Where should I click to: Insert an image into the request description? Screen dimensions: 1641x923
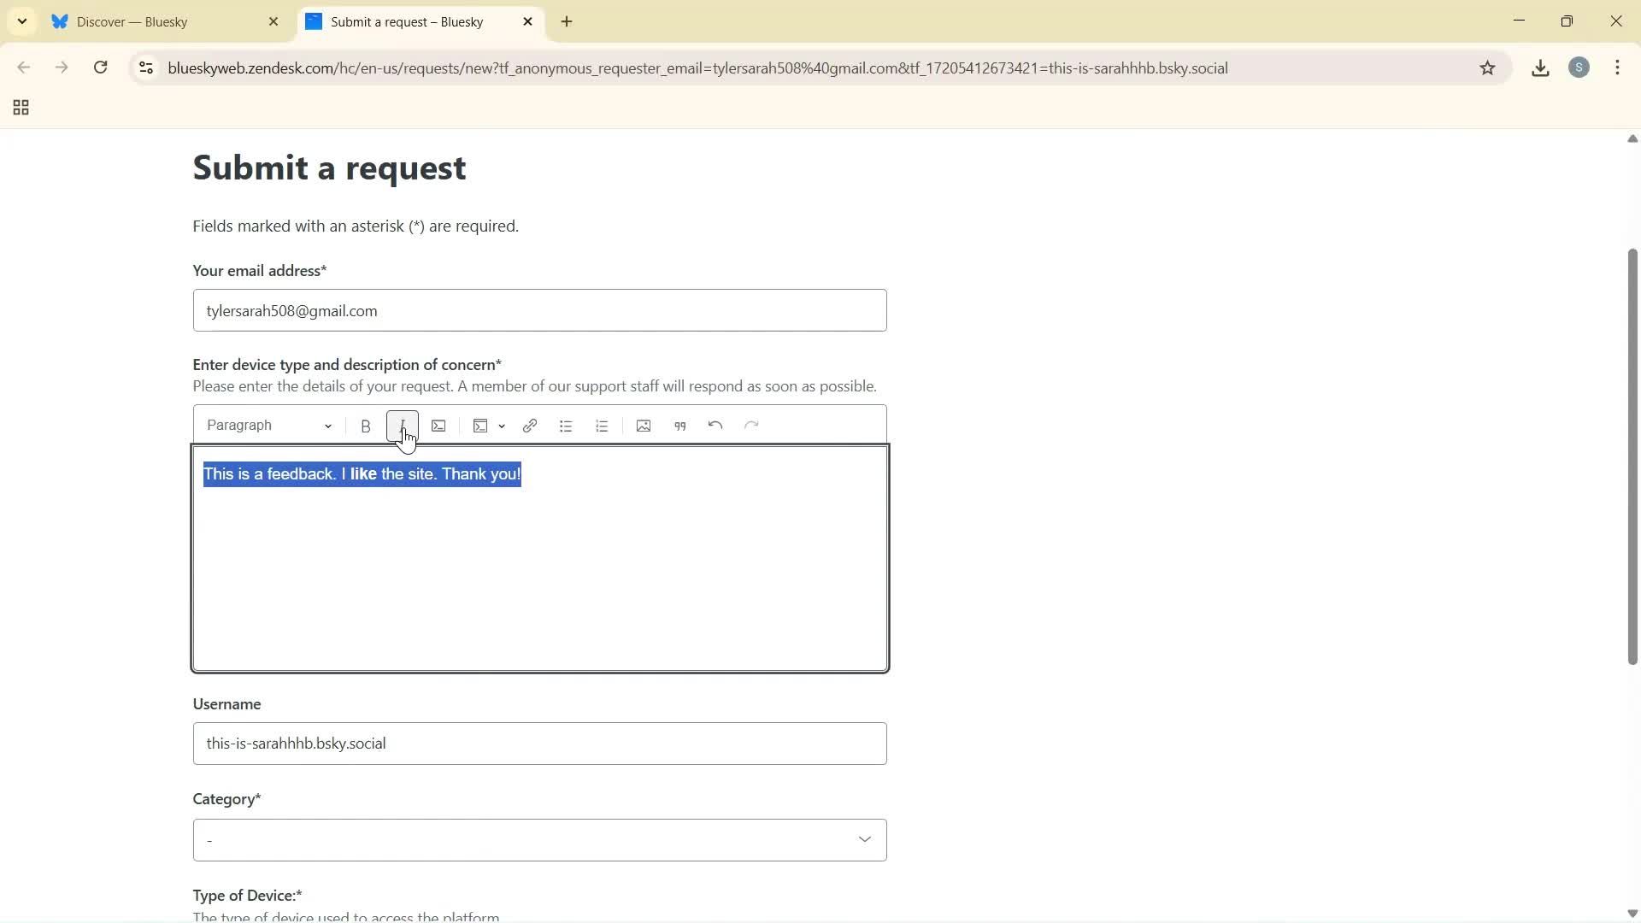click(x=644, y=425)
